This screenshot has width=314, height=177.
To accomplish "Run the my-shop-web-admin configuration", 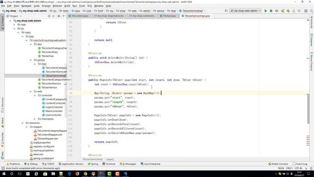I will pyautogui.click(x=265, y=11).
